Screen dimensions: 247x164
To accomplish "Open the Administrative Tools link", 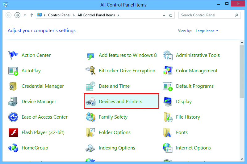I will [x=198, y=55].
